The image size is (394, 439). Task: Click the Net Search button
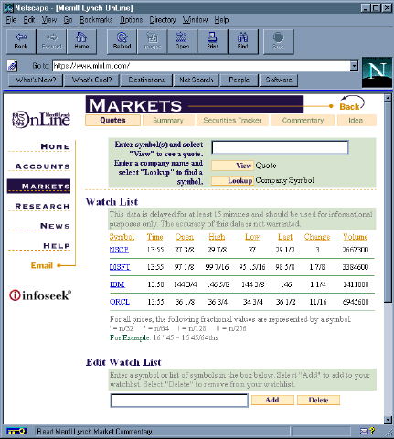coord(197,80)
